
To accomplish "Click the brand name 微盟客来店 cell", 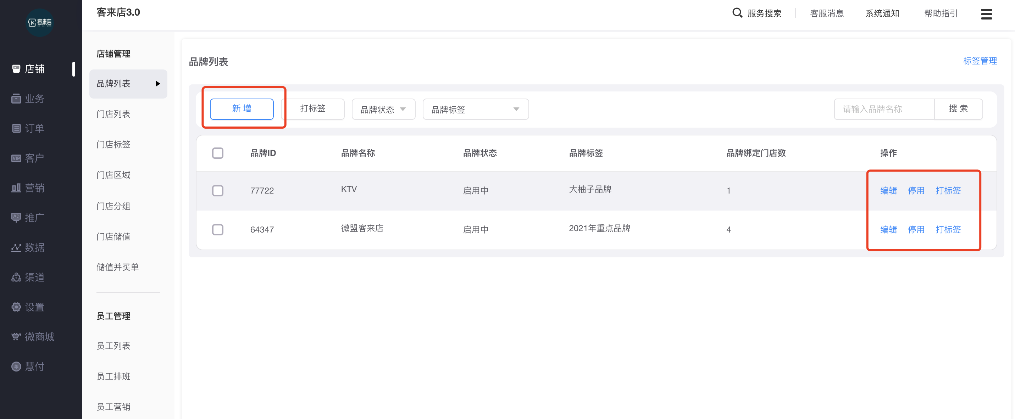I will pos(362,228).
